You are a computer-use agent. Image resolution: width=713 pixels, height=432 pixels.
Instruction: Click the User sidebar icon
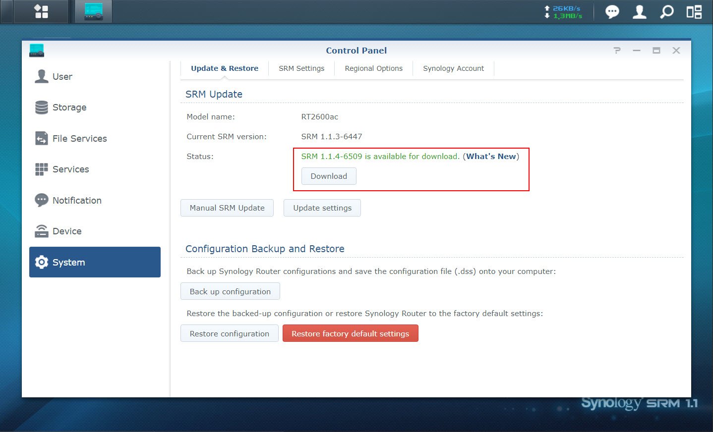coord(42,76)
